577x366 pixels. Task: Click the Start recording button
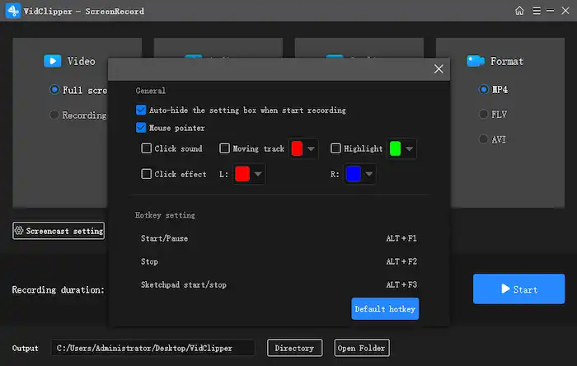pos(518,289)
